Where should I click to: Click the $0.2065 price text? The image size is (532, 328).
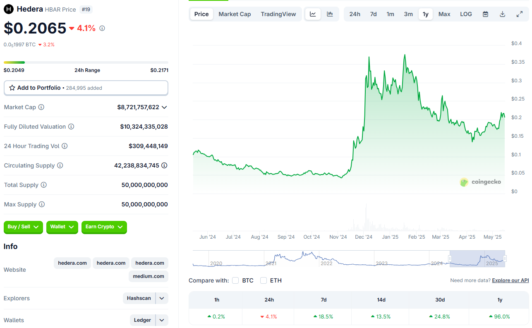[x=35, y=28]
